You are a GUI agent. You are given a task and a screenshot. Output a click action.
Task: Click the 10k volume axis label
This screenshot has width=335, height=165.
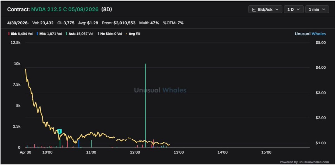point(17,64)
